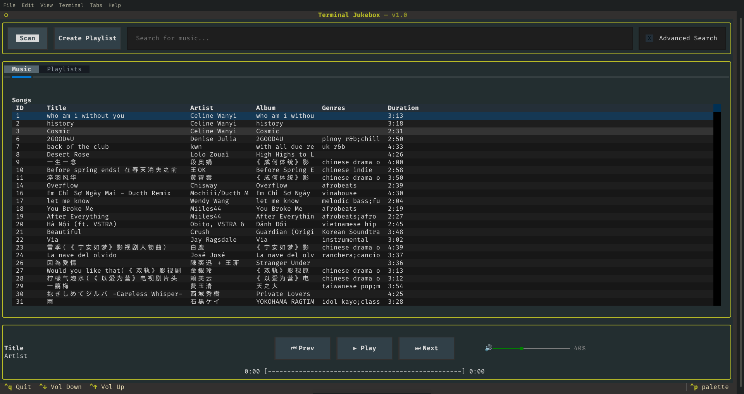
Task: Select the 'Desert Rose' song row
Action: [x=363, y=154]
